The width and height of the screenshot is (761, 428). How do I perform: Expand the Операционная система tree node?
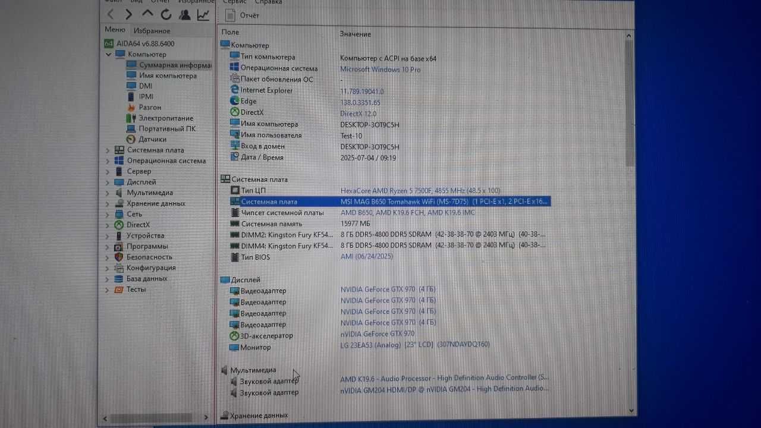[x=108, y=161]
